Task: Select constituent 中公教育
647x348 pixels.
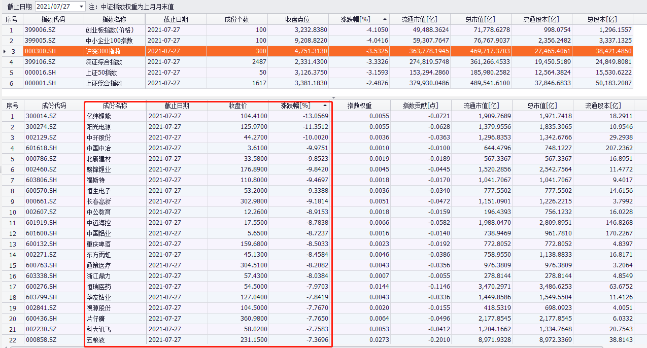Action: pyautogui.click(x=98, y=212)
